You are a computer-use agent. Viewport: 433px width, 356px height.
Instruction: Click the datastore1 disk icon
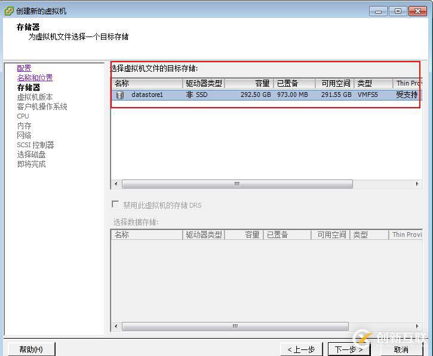[120, 95]
